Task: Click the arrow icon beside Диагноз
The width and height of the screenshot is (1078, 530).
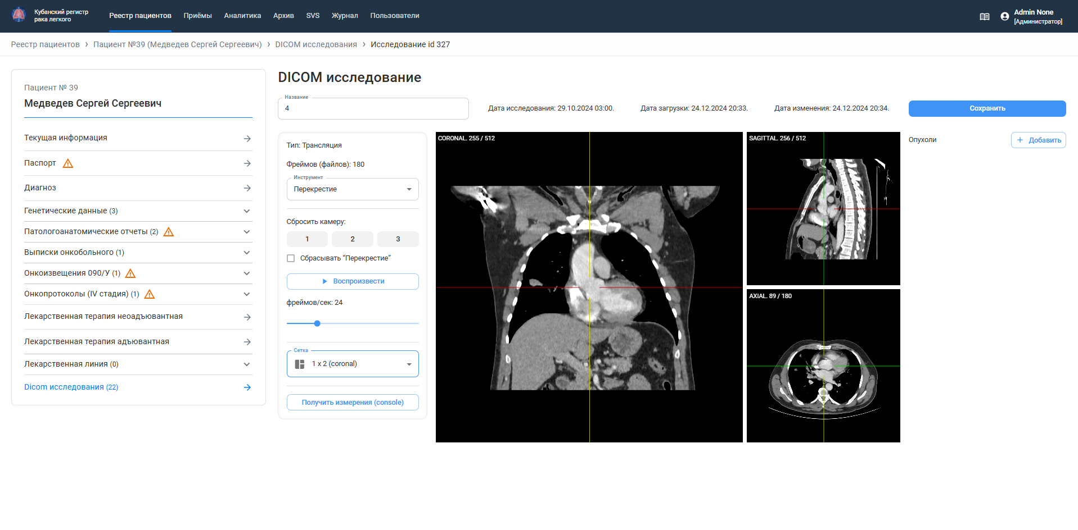Action: click(247, 188)
